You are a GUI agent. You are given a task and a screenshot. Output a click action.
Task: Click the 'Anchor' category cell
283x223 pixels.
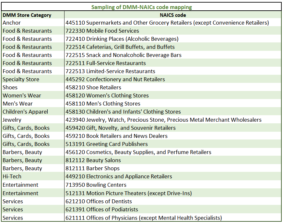pyautogui.click(x=12, y=23)
